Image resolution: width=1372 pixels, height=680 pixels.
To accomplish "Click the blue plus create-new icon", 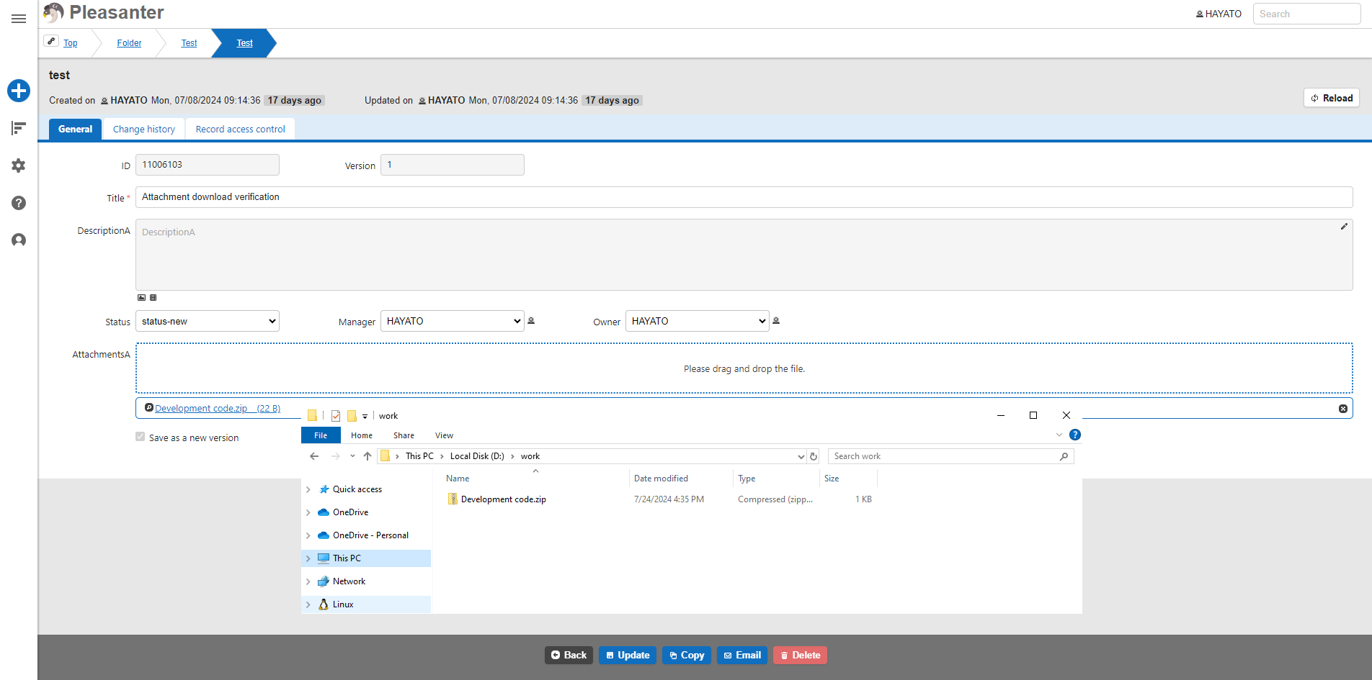I will 19,91.
